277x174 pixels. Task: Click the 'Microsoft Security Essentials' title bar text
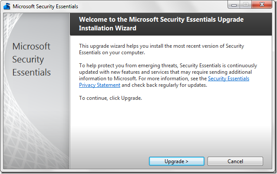click(45, 7)
